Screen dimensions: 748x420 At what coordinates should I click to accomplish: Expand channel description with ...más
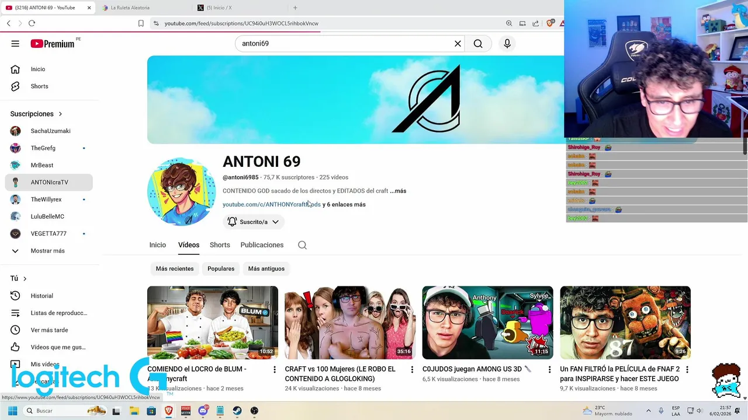[x=398, y=191]
